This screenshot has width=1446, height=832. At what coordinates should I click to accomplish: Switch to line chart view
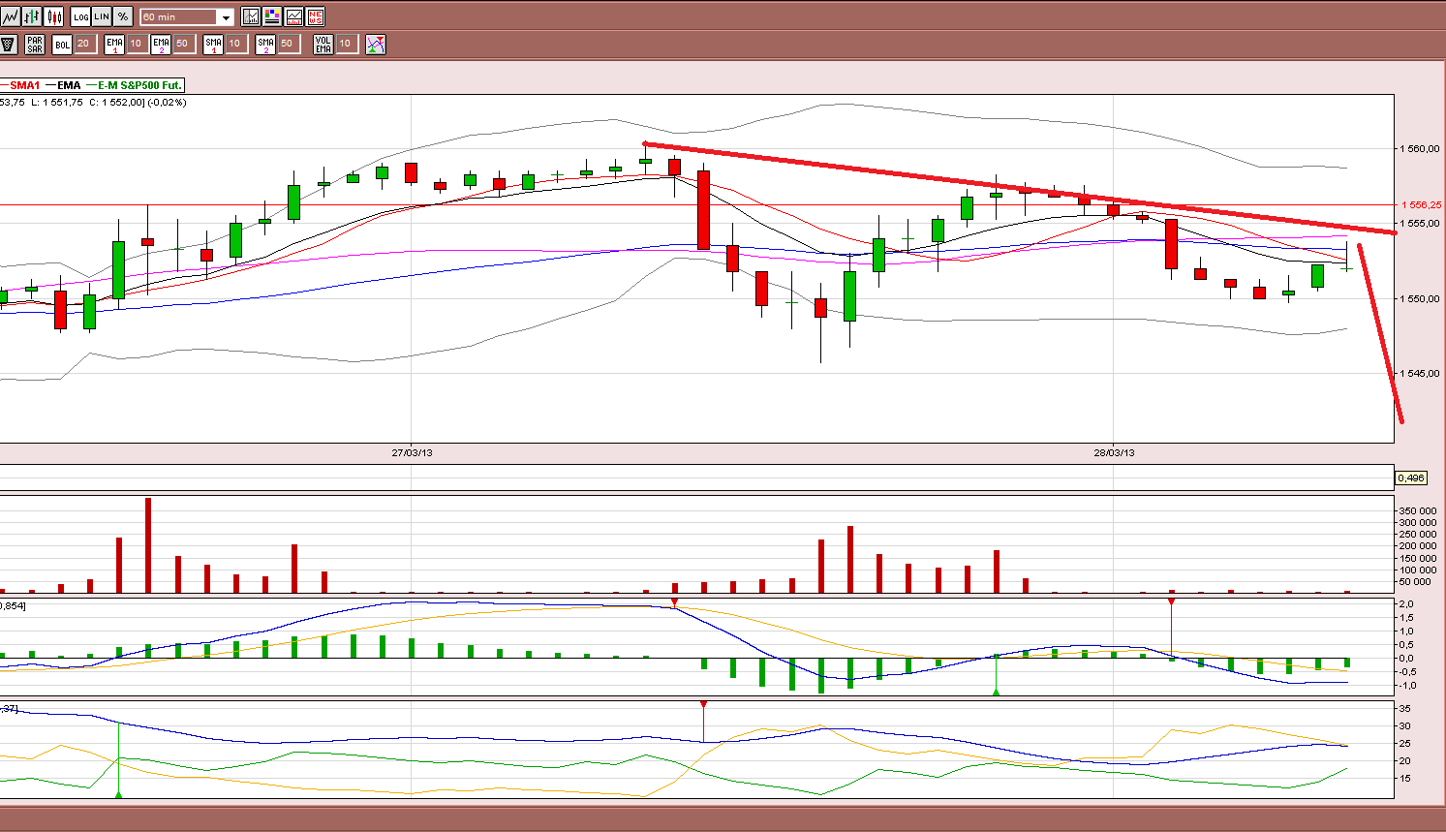(10, 16)
